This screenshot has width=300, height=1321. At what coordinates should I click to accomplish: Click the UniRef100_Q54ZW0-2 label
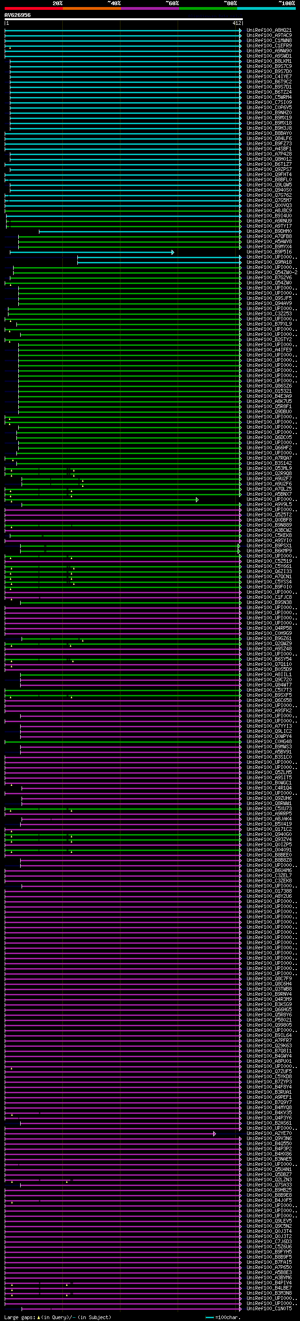[272, 272]
